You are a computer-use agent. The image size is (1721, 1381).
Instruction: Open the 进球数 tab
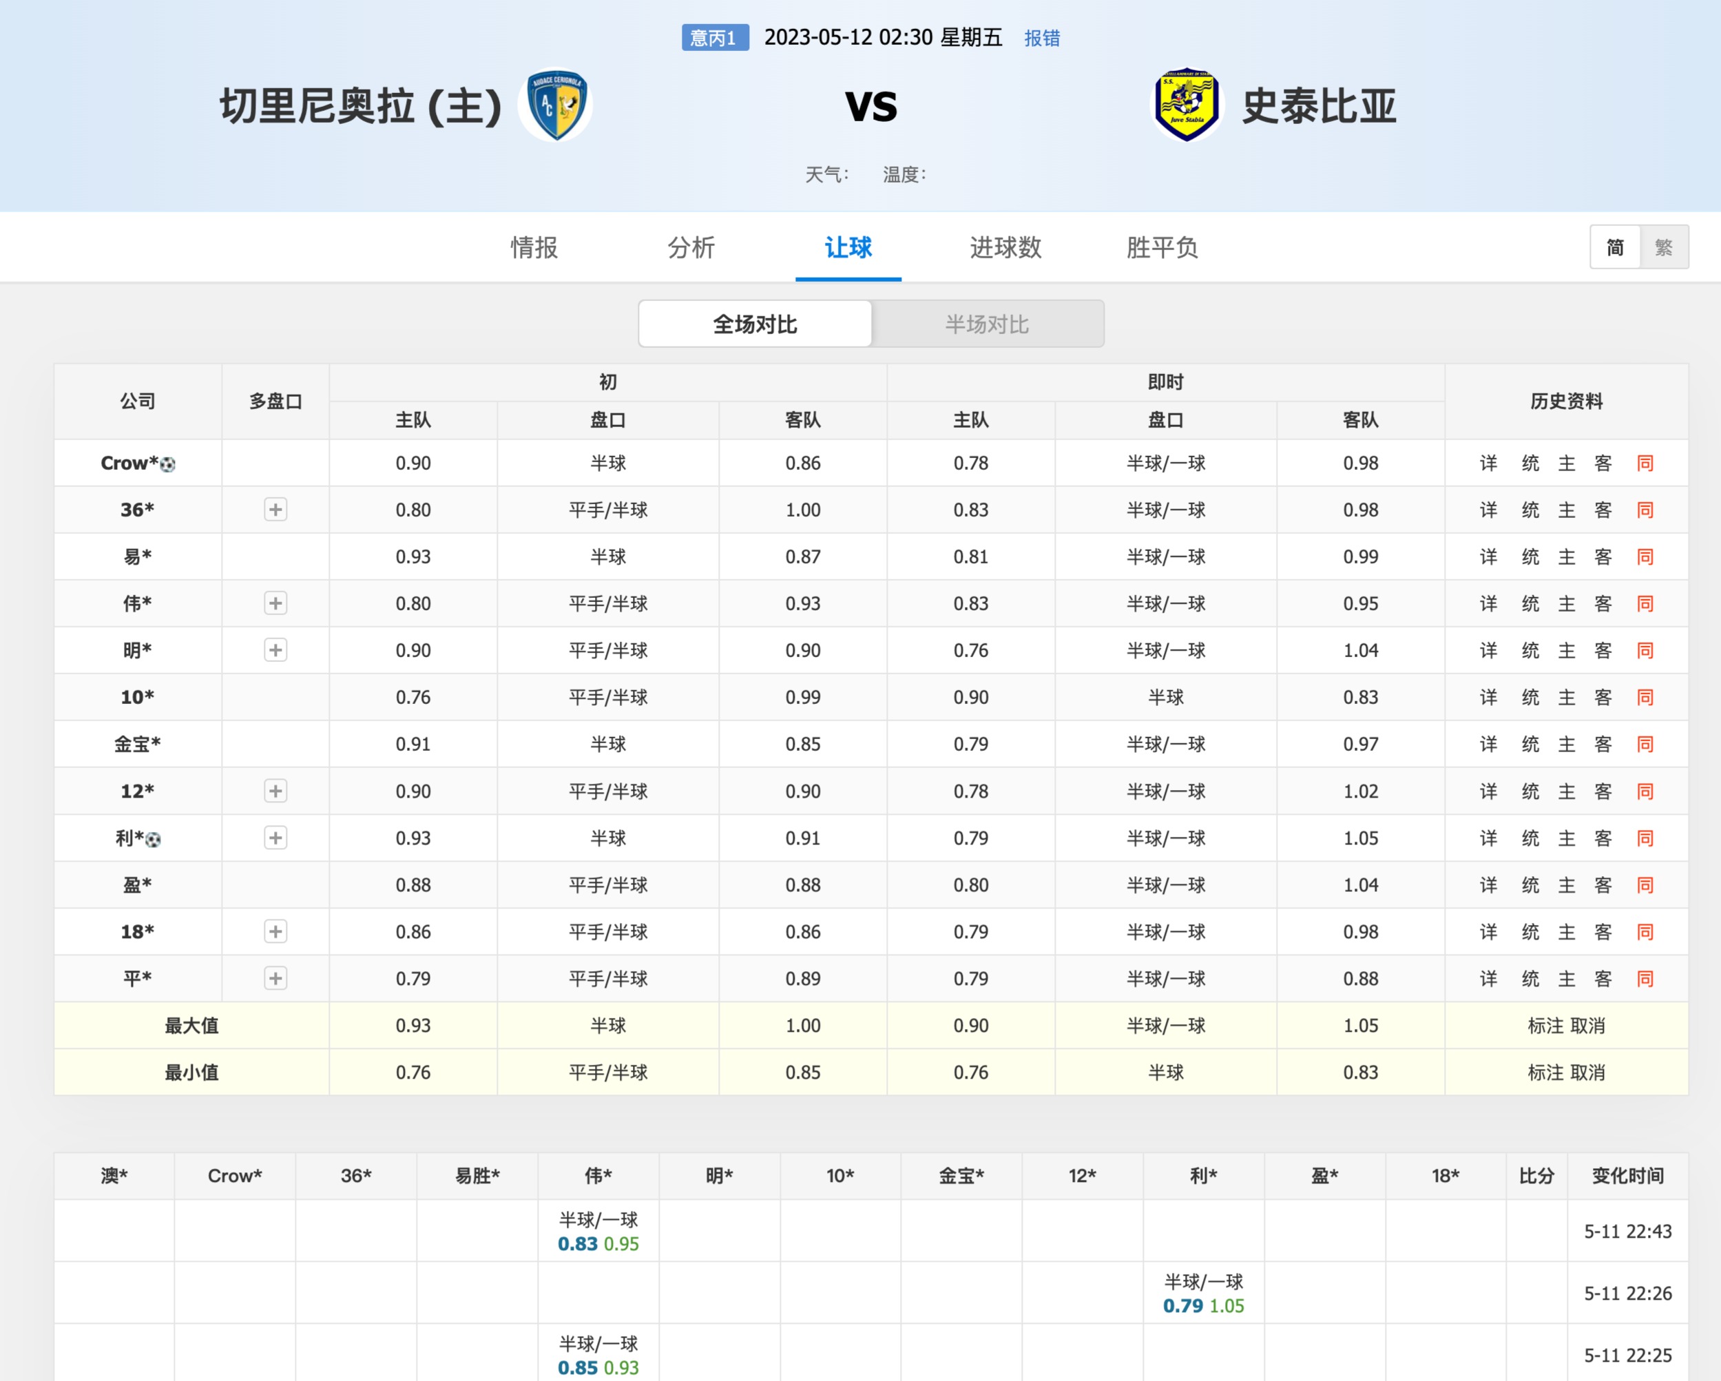[x=1005, y=247]
